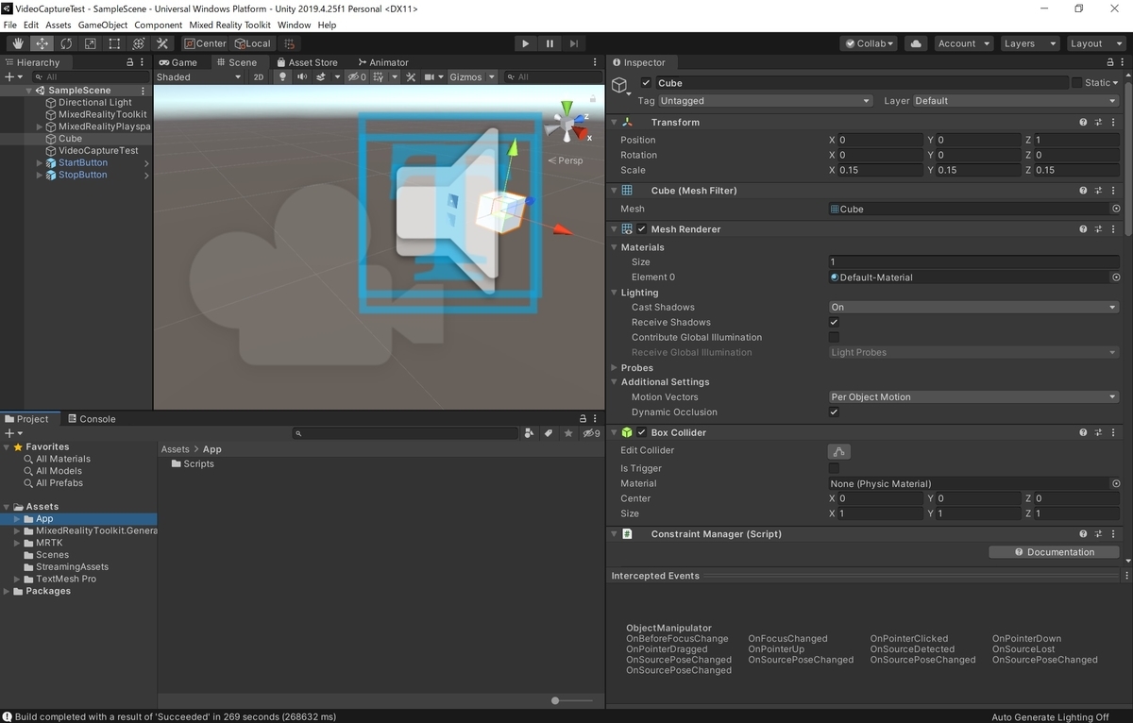Viewport: 1133px width, 723px height.
Task: Select the Hand tool in the toolbar
Action: 18,43
